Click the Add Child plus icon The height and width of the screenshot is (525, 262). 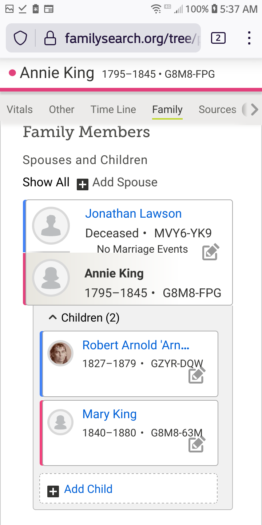pyautogui.click(x=53, y=491)
